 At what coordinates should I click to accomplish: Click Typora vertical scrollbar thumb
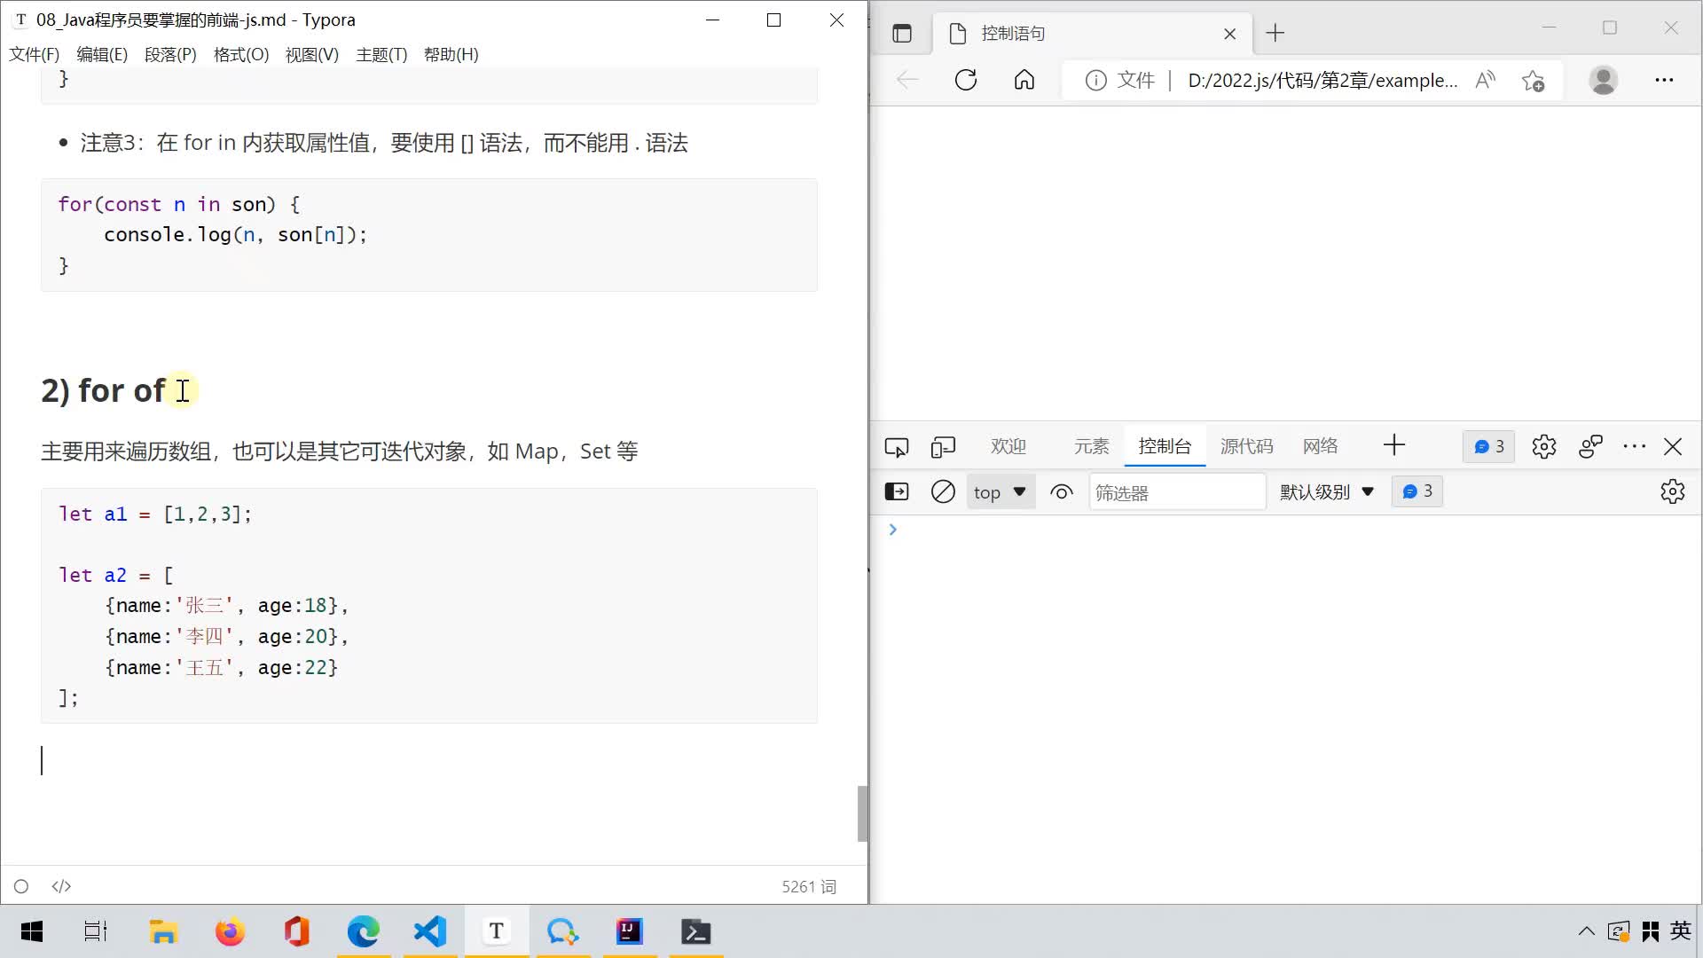[862, 813]
